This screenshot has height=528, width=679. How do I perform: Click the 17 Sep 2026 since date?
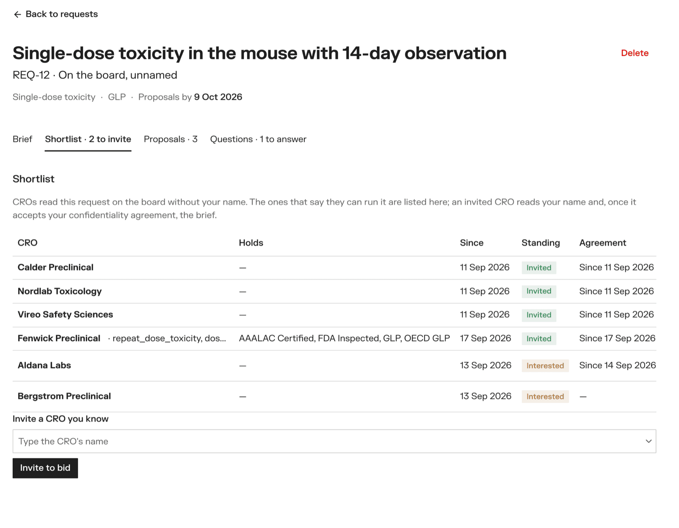click(x=485, y=338)
